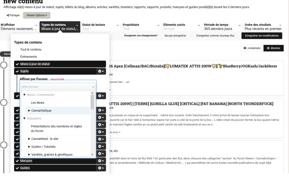Click forum list scroll down arrow
The image size is (289, 176).
(92, 154)
